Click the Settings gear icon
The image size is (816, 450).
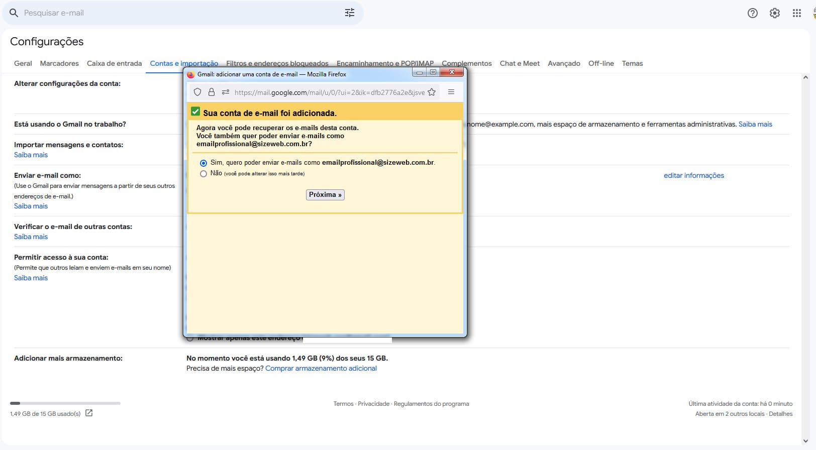tap(774, 14)
